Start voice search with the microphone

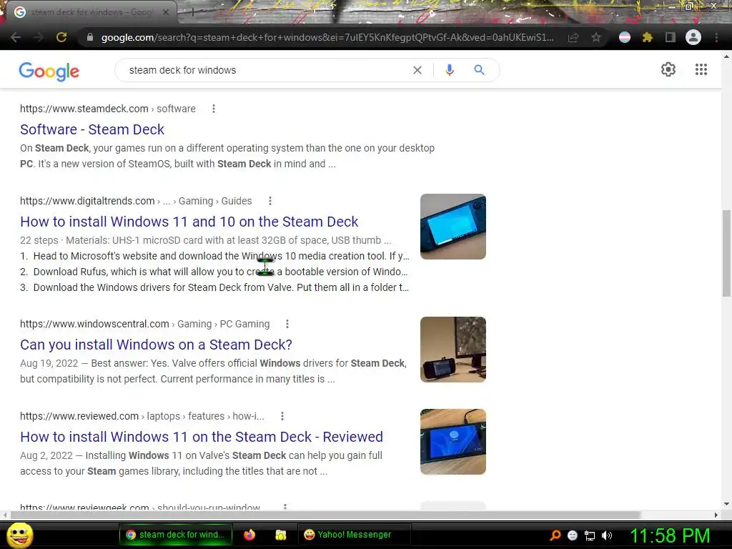(450, 70)
